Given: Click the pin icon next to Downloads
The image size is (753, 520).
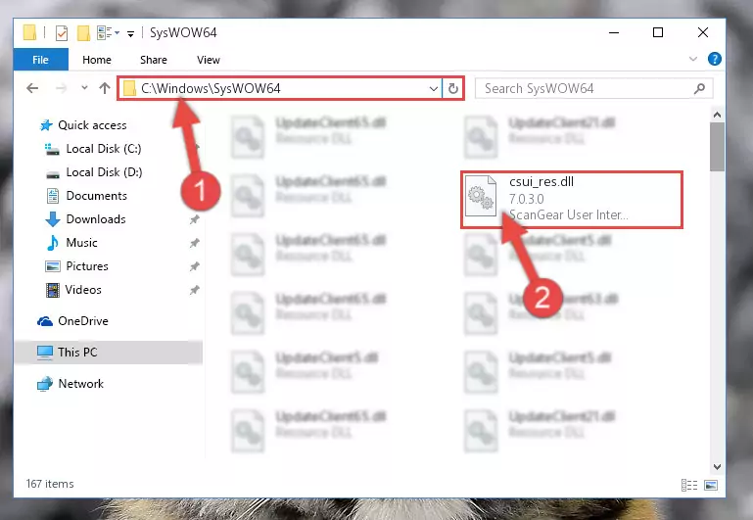Looking at the screenshot, I should (x=194, y=220).
